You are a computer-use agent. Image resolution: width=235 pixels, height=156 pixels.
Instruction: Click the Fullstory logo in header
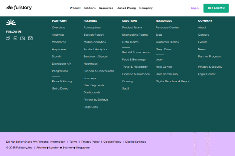pyautogui.click(x=19, y=8)
